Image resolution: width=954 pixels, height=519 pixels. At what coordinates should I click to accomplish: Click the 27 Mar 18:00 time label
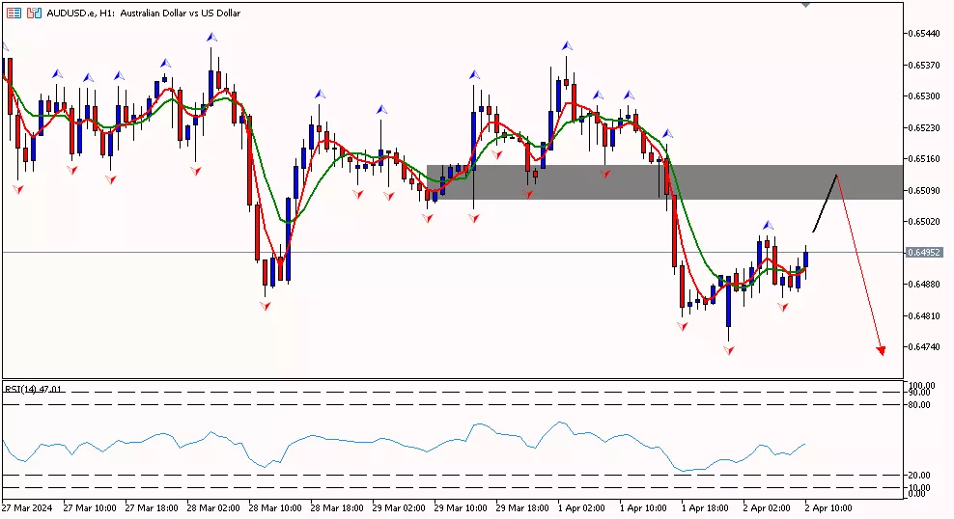coord(152,508)
